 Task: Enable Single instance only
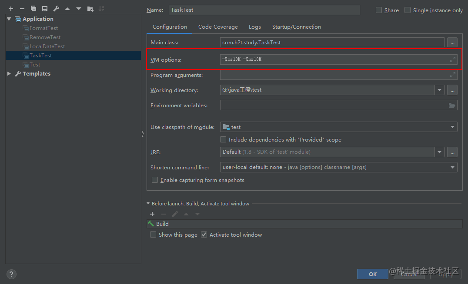408,10
